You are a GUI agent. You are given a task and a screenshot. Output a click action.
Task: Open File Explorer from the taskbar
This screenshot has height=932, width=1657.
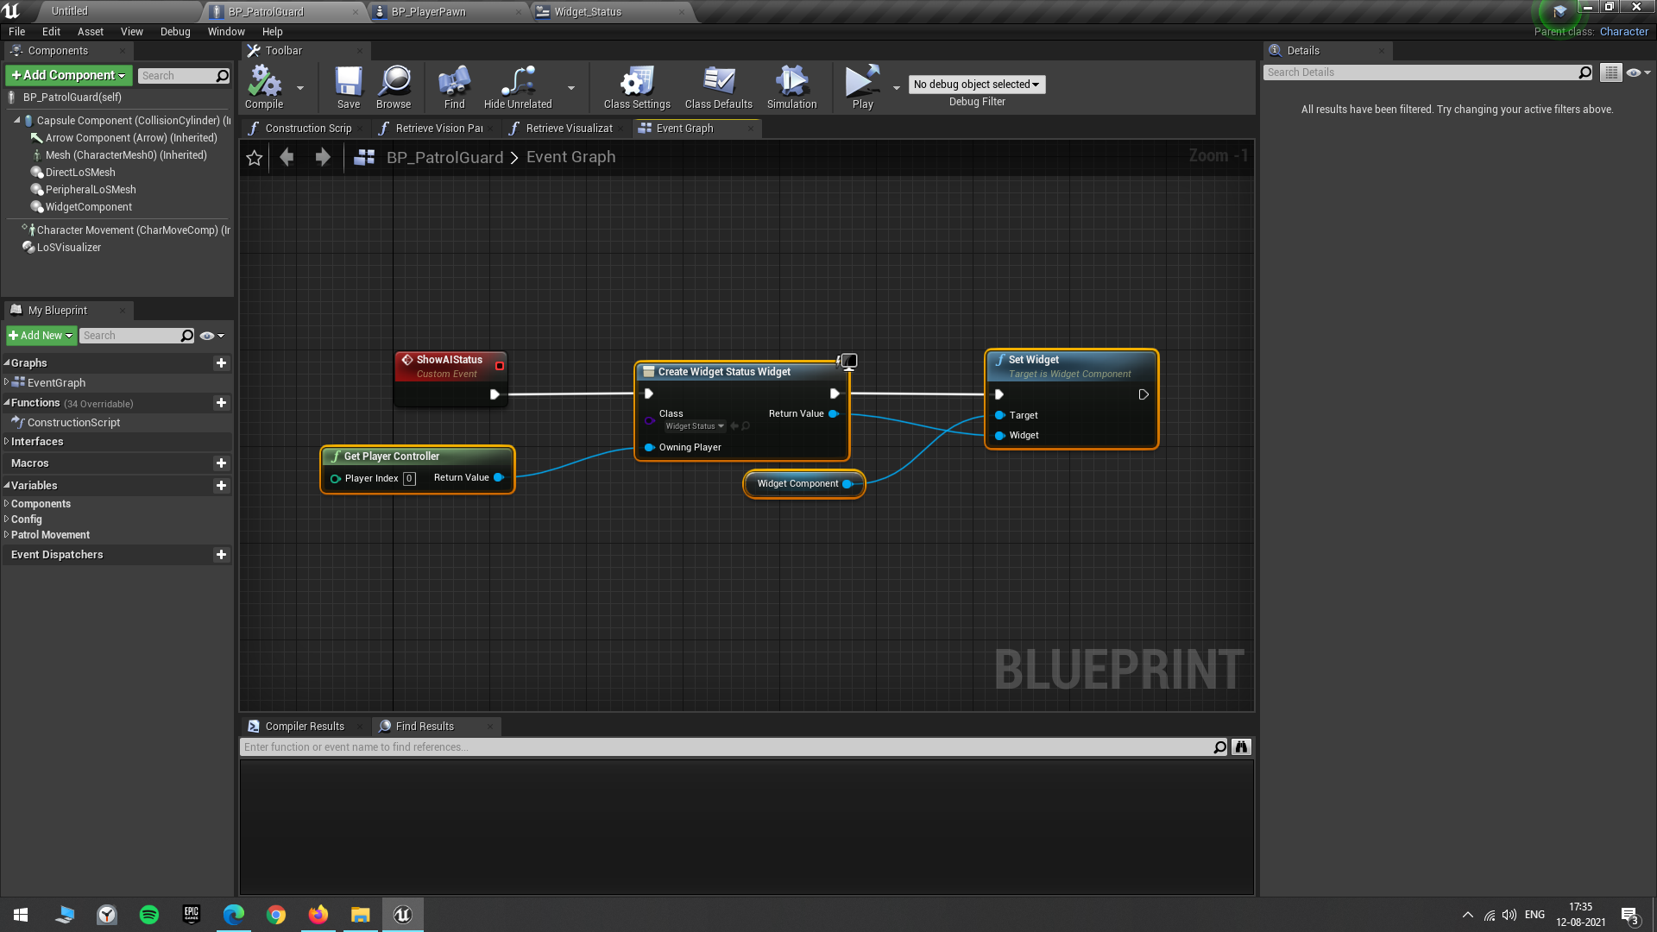click(x=361, y=915)
